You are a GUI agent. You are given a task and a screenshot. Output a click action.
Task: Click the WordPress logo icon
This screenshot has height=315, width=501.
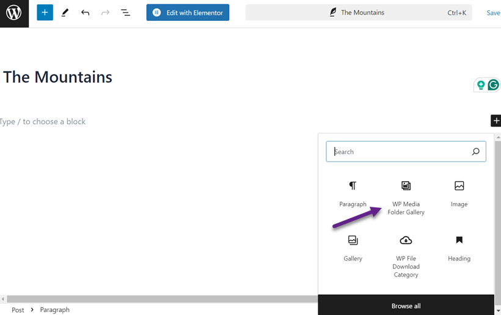point(13,13)
